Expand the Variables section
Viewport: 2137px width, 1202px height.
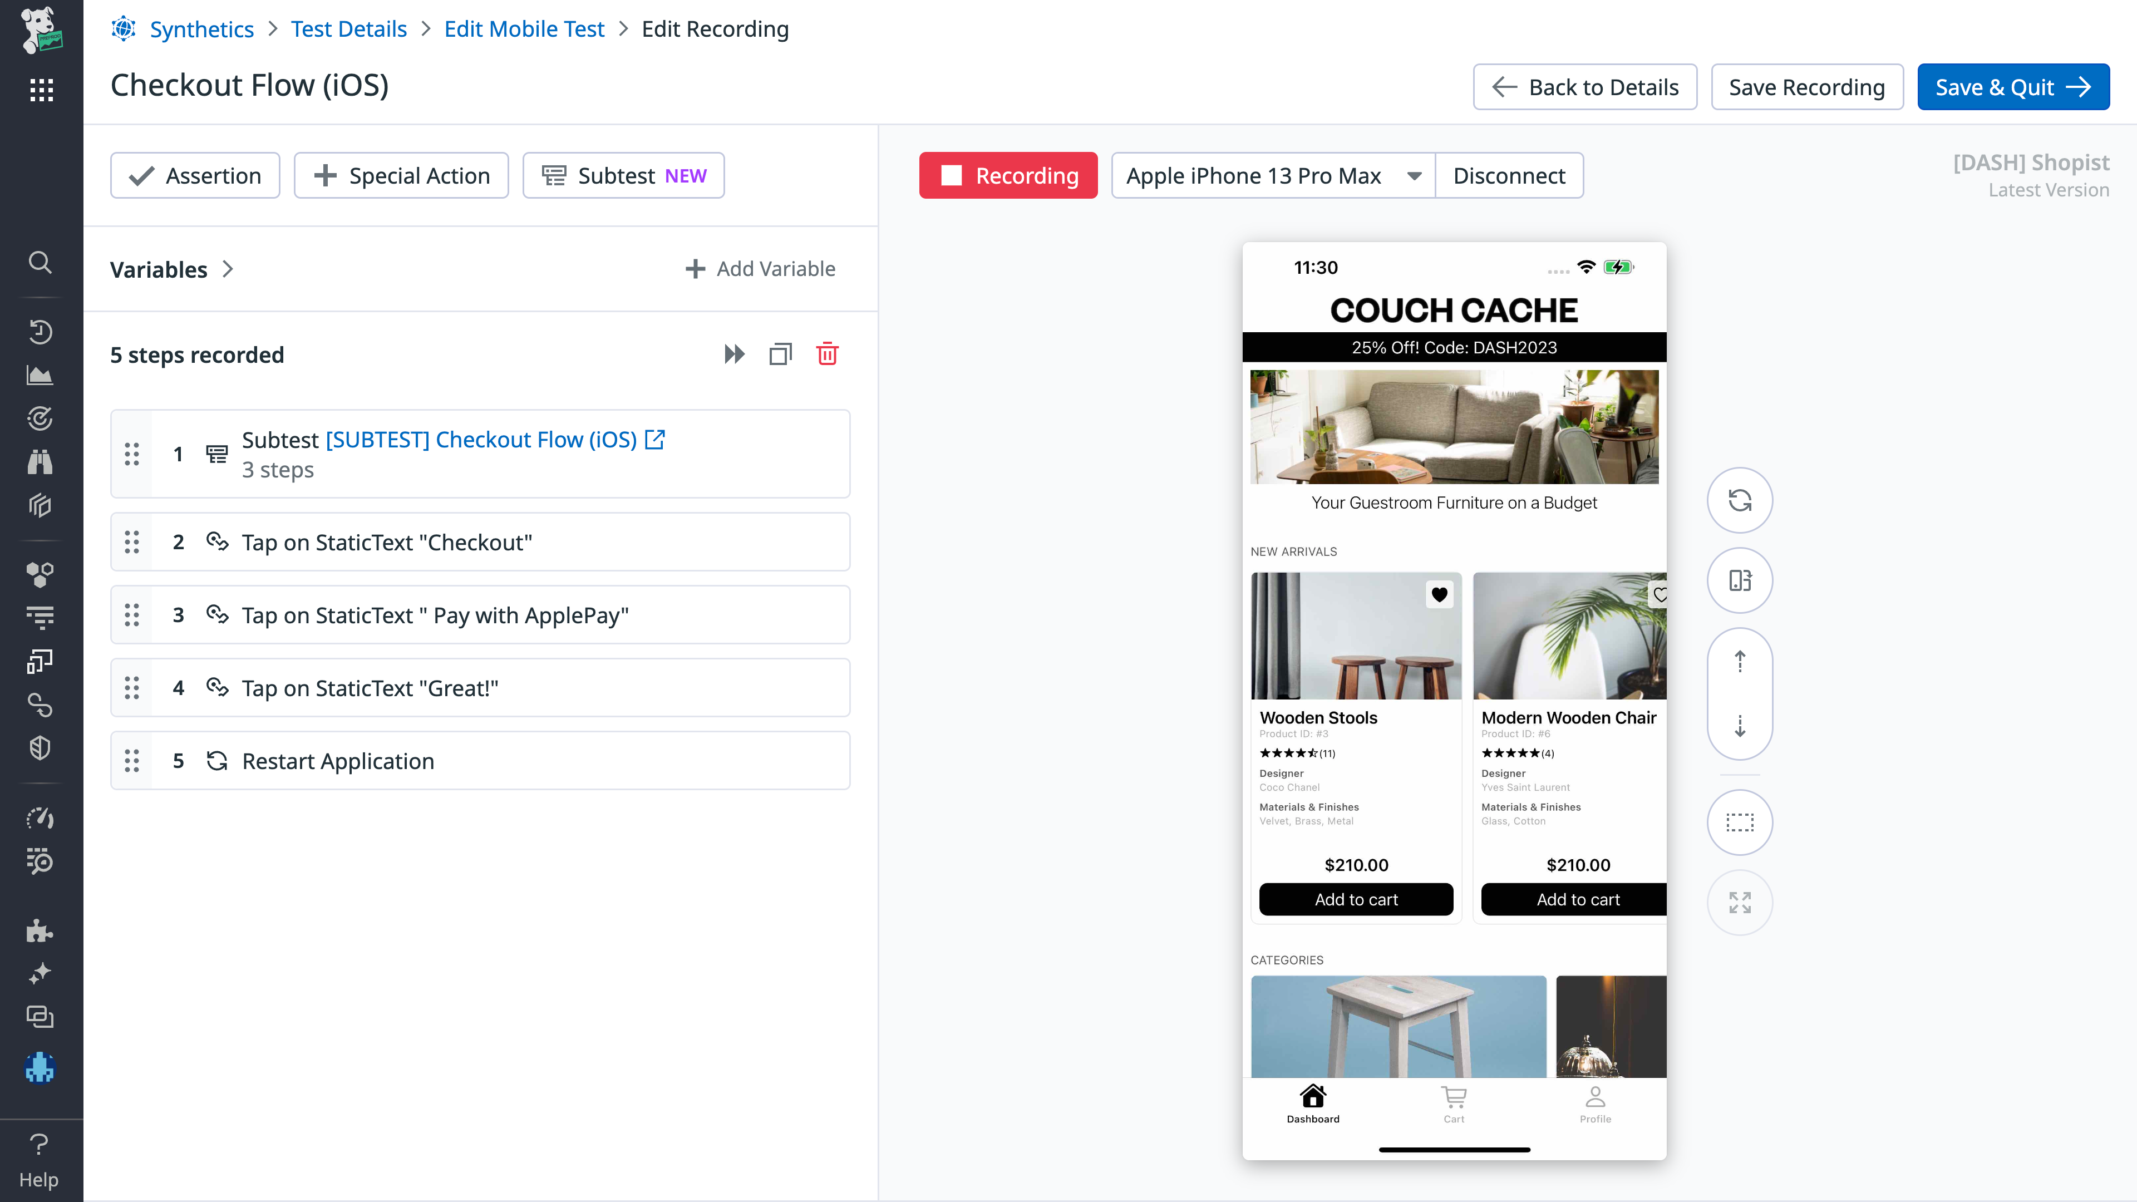click(x=227, y=269)
